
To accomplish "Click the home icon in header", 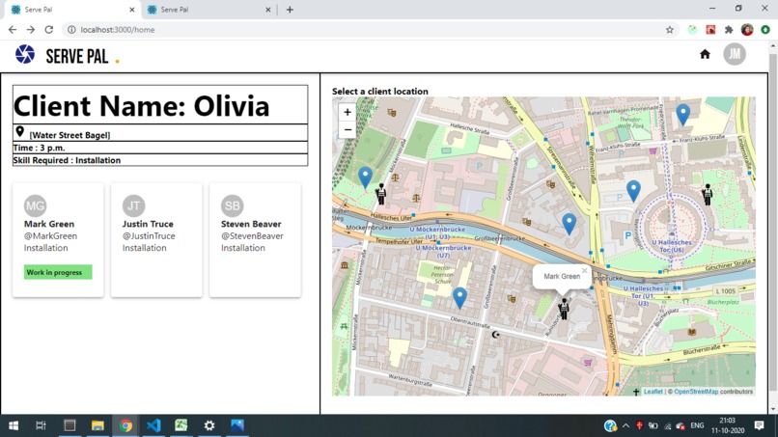I will pyautogui.click(x=705, y=54).
